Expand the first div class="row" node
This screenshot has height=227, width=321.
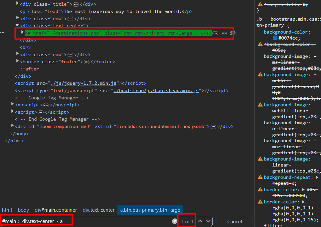point(17,18)
